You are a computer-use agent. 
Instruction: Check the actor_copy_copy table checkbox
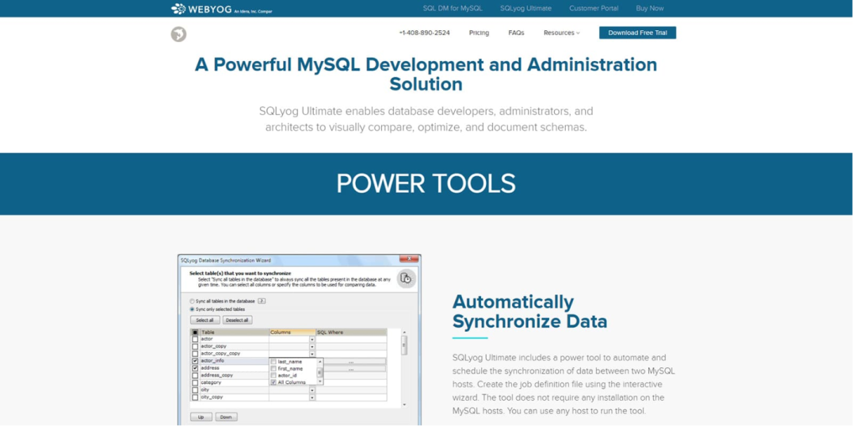[x=196, y=353]
